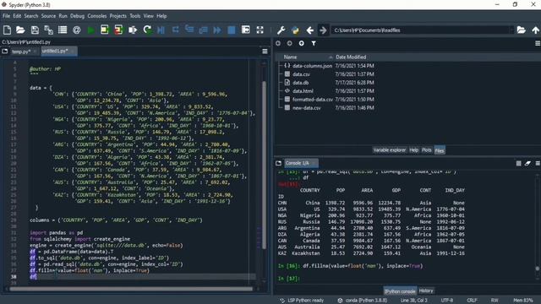The height and width of the screenshot is (304, 541).
Task: Click the editor vertical scrollbar
Action: (x=264, y=166)
